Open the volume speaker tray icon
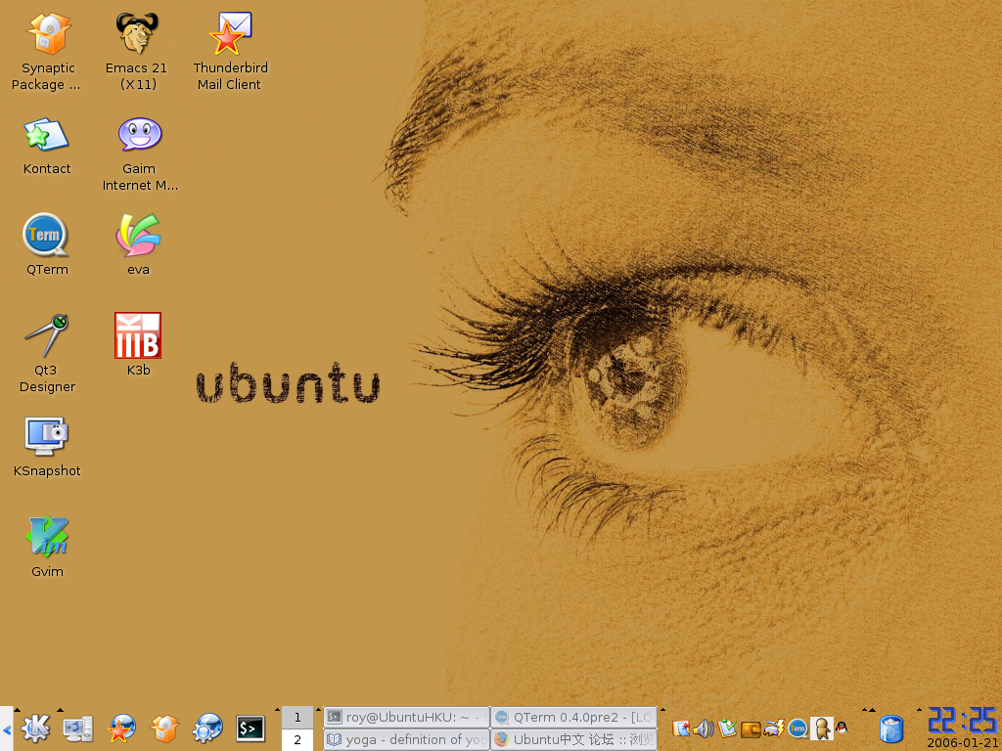This screenshot has width=1002, height=751. pyautogui.click(x=704, y=729)
